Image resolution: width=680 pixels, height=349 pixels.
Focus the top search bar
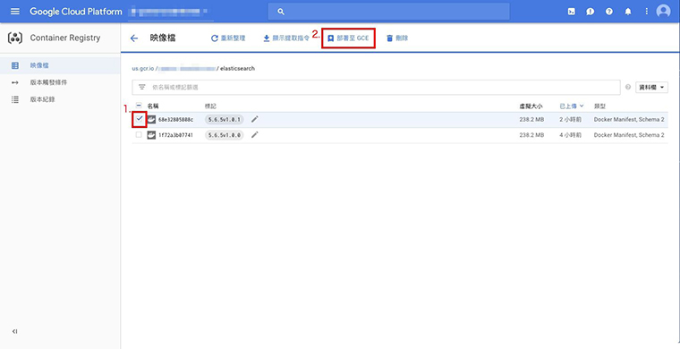tap(388, 12)
